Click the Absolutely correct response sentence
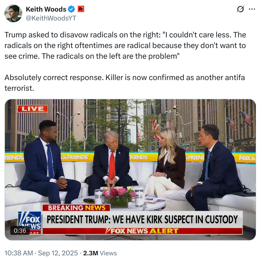Viewport: 262px width, 258px height. pos(125,83)
